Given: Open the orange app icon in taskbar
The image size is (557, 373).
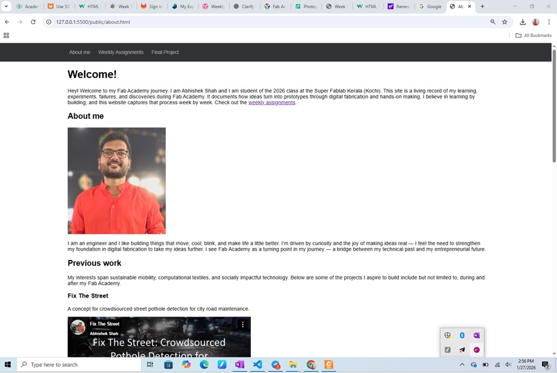Looking at the screenshot, I should click(x=329, y=364).
